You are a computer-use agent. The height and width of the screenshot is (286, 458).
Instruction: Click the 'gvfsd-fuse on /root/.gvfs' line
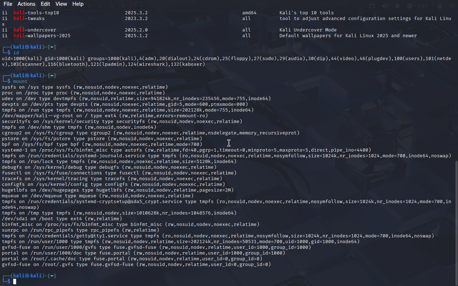pos(136,265)
